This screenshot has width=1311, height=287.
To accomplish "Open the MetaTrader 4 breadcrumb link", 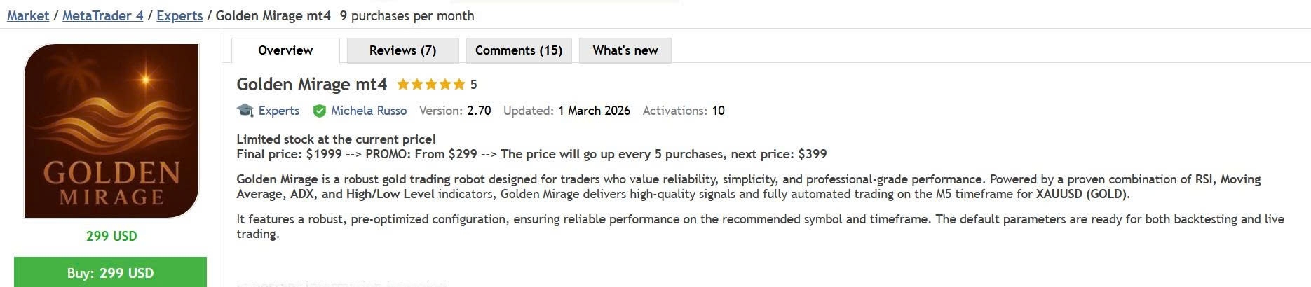I will (x=102, y=15).
